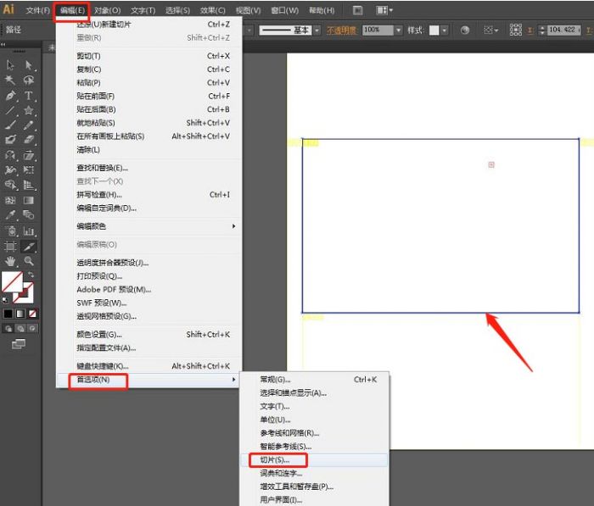Select the Pen tool
The image size is (594, 506).
10,96
